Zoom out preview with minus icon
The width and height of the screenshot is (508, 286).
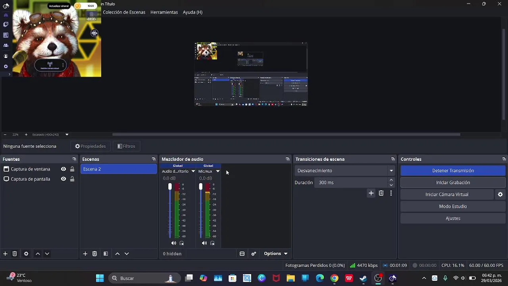(5, 135)
